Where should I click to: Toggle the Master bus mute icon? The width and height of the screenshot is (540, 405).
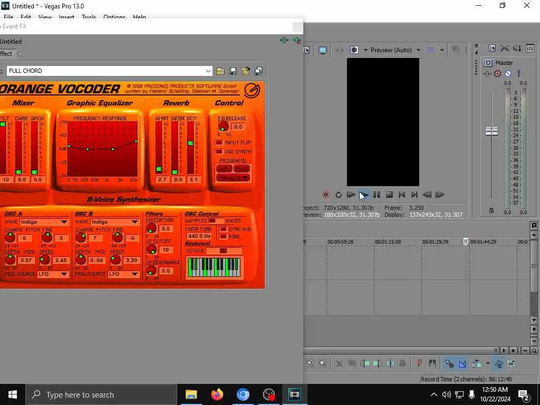coord(508,73)
